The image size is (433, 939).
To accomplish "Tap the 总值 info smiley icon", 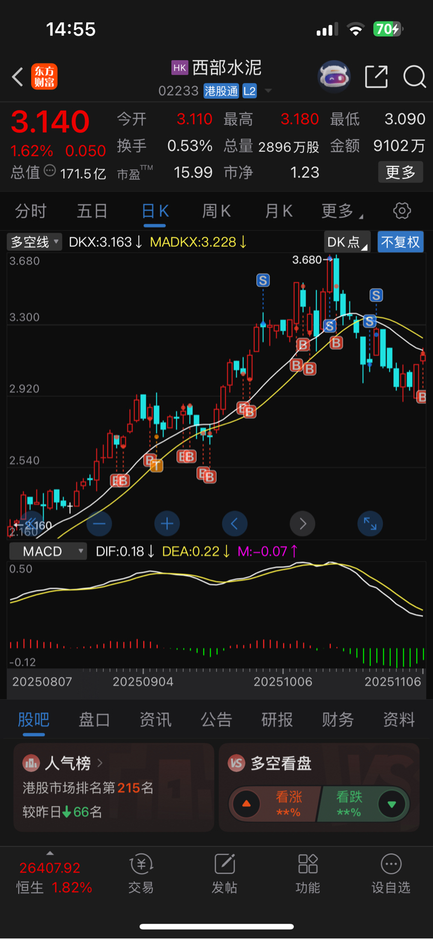I will [50, 171].
